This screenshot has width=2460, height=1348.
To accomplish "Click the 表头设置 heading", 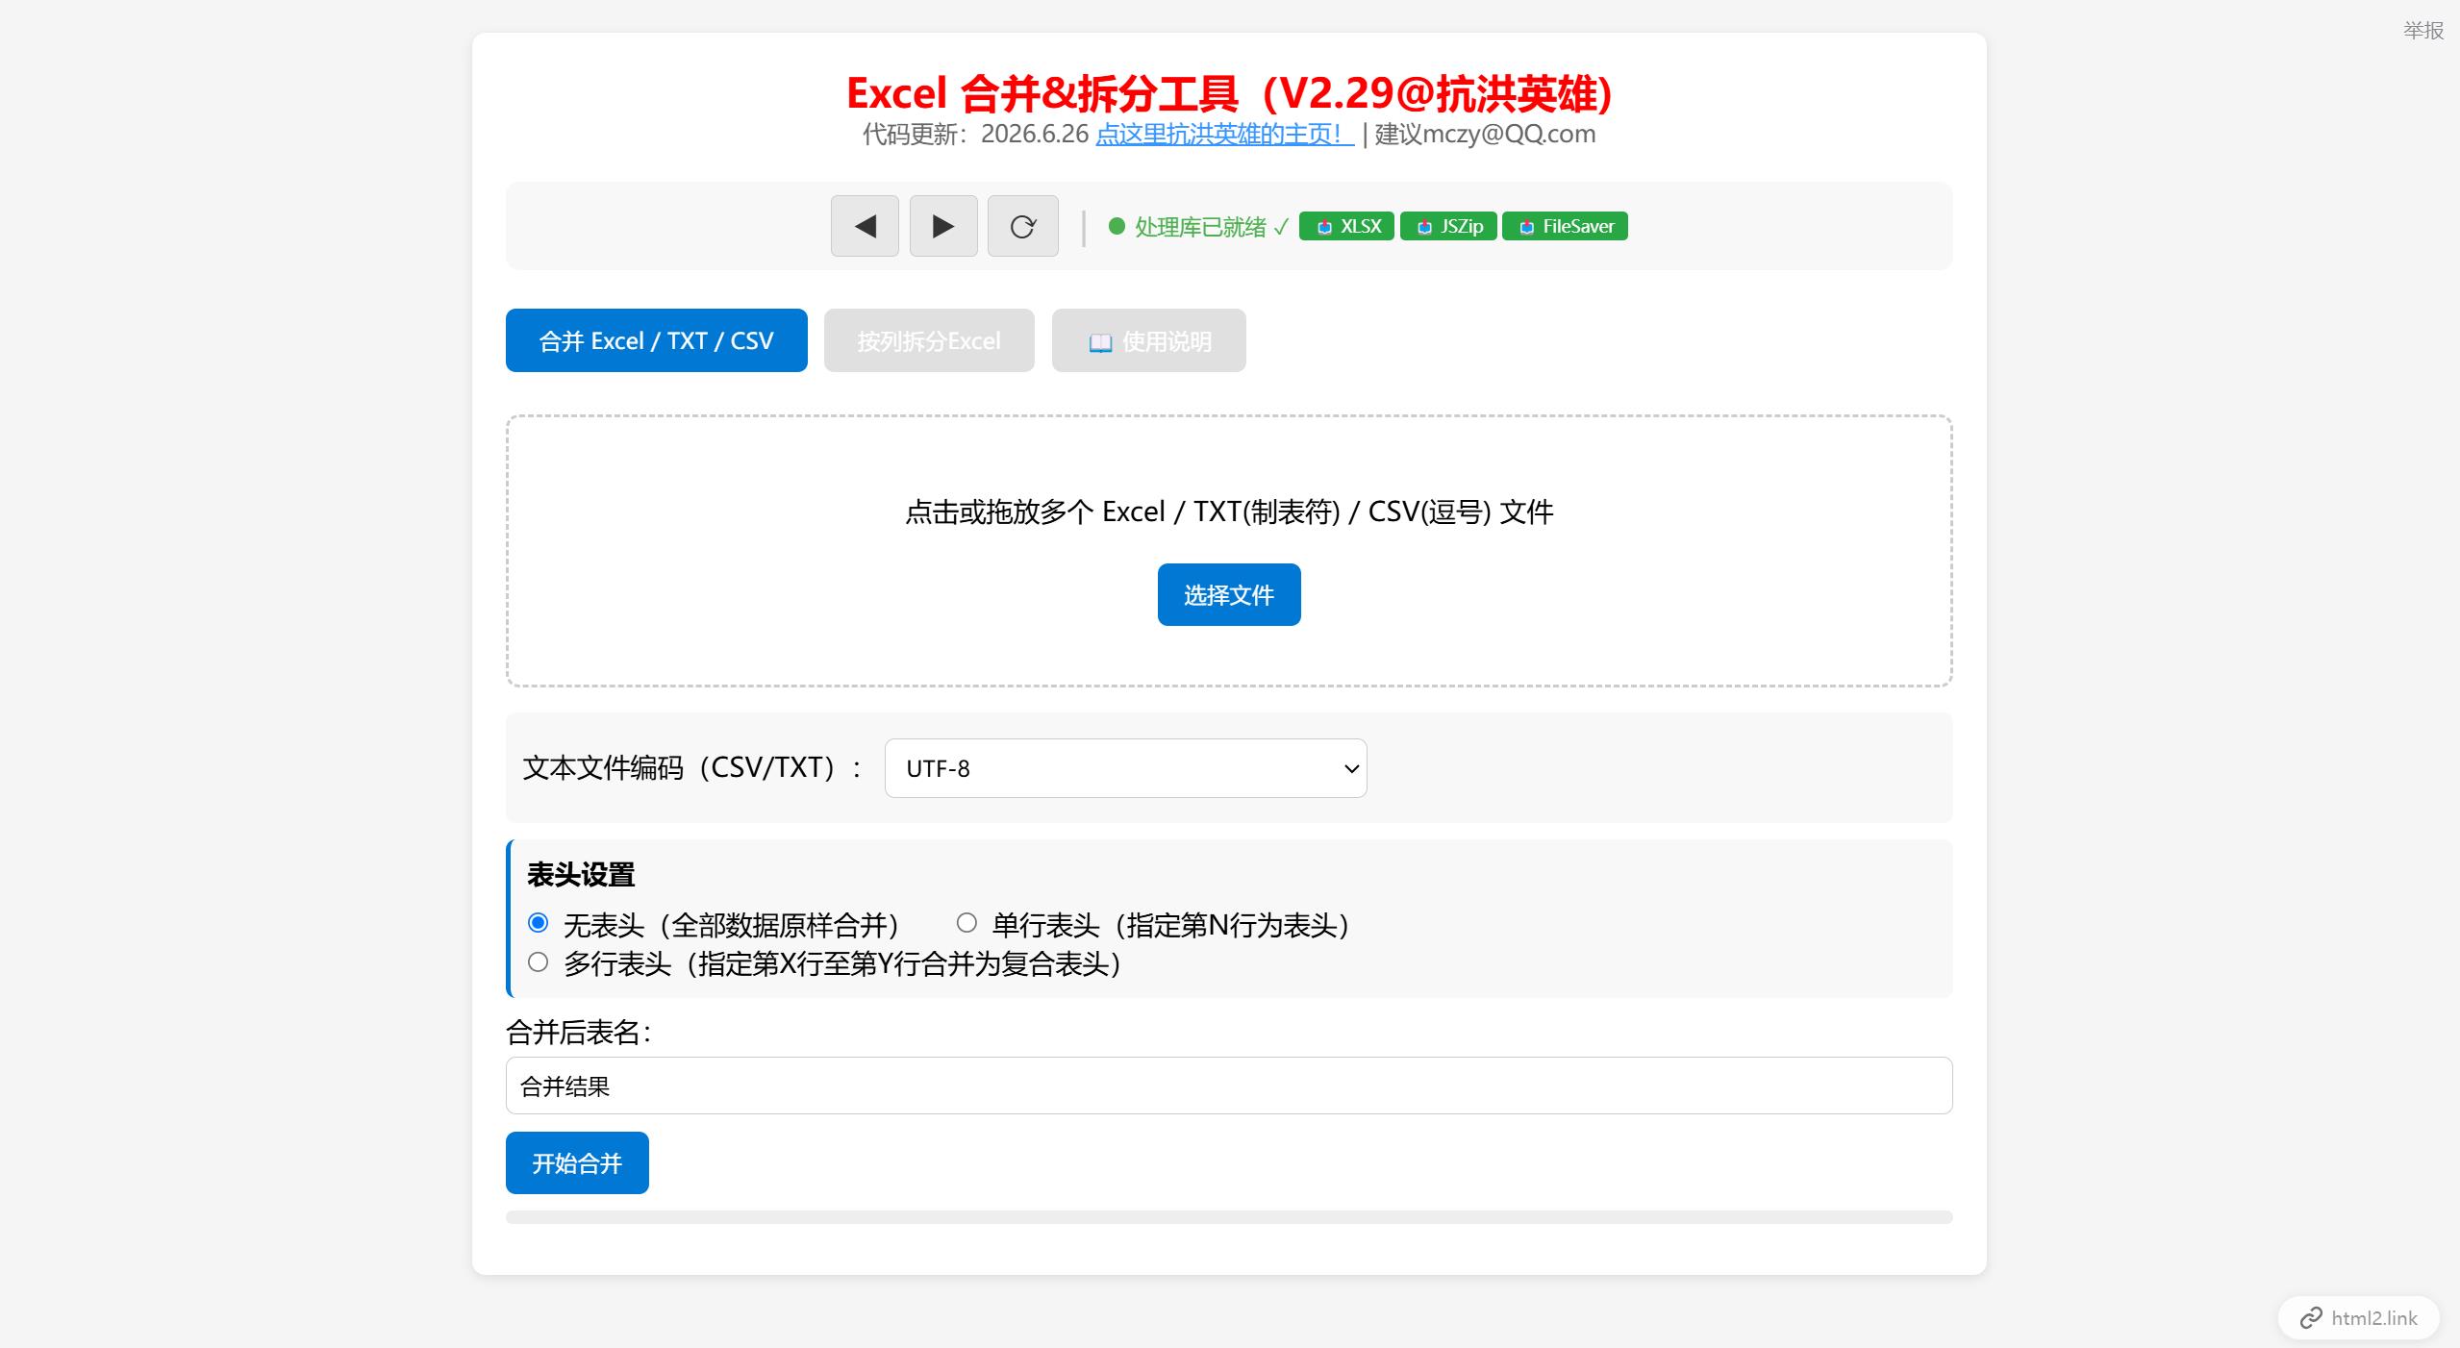I will (581, 875).
